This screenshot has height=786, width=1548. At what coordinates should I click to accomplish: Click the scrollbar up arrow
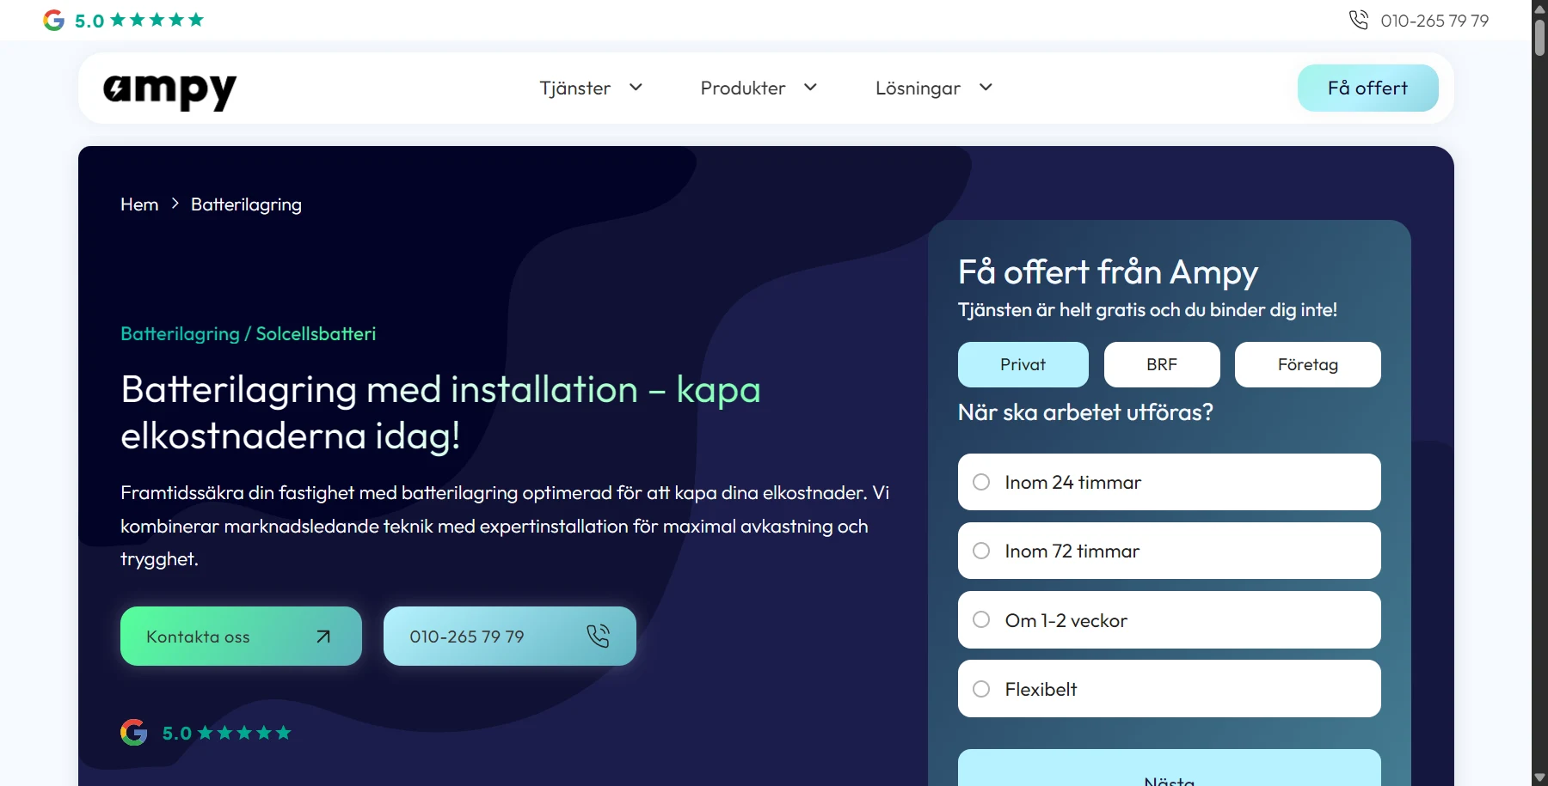[x=1539, y=8]
